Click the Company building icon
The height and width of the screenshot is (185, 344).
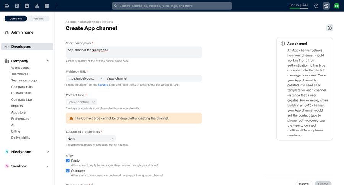(x=7, y=61)
